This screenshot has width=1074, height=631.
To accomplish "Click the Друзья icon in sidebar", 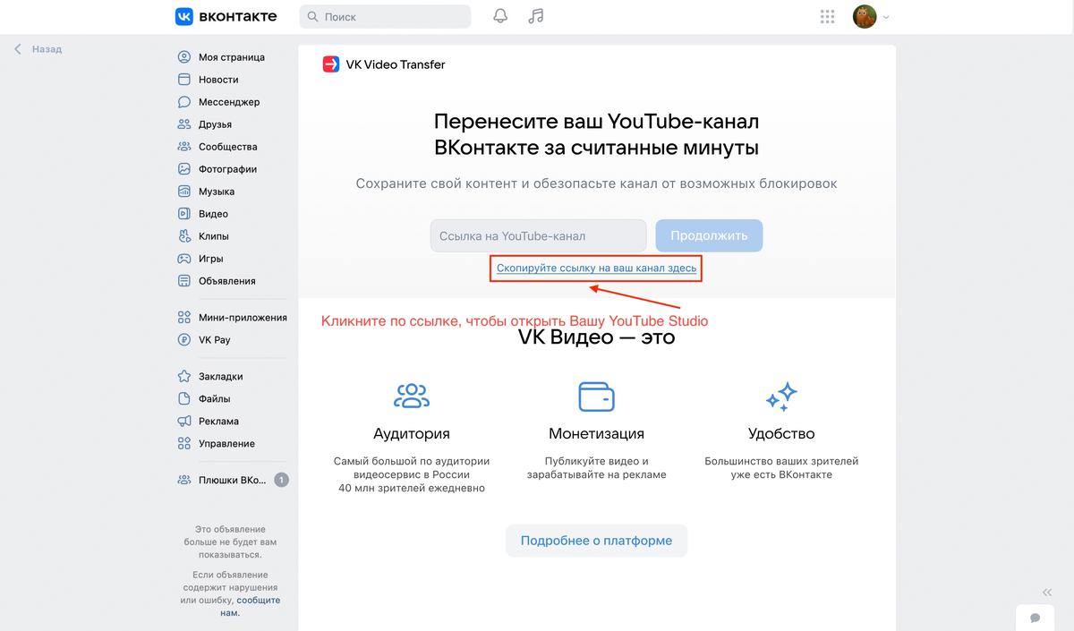I will tap(184, 124).
